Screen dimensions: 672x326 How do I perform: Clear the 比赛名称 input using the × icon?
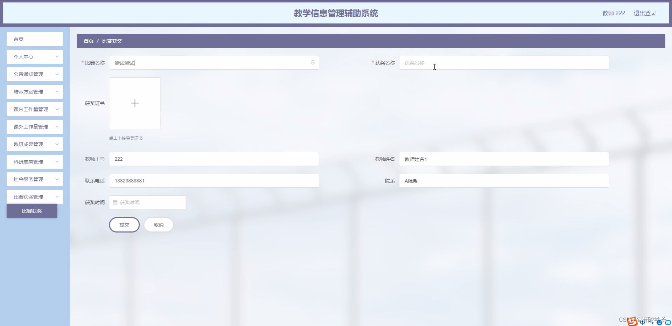[313, 62]
